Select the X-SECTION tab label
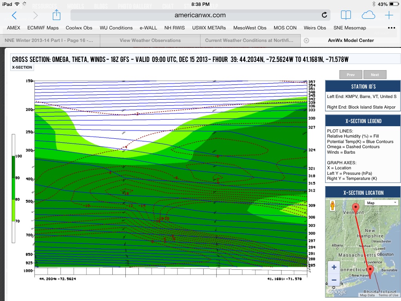The height and width of the screenshot is (301, 401). coord(22,67)
